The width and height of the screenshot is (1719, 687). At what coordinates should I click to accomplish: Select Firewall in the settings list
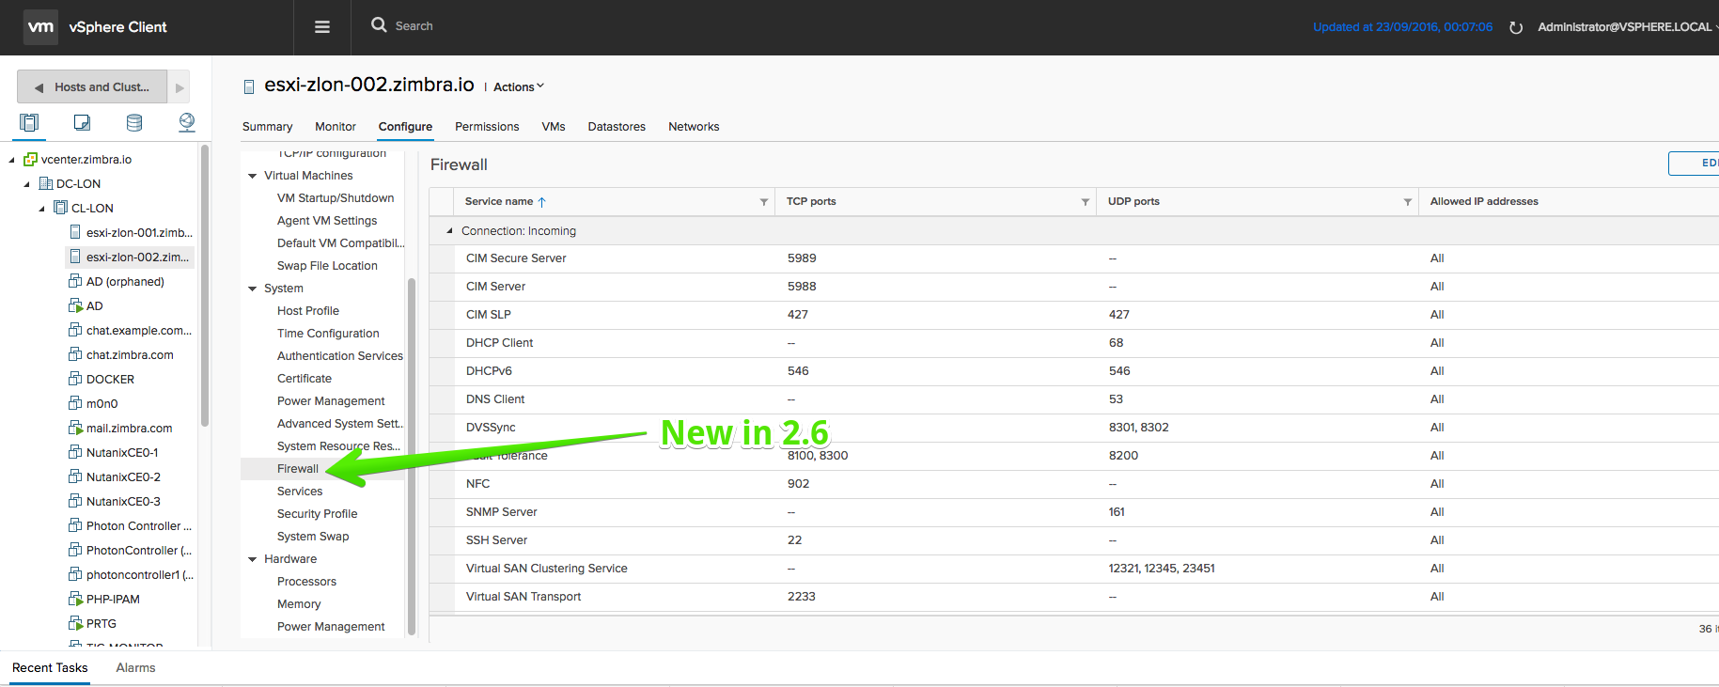(298, 469)
